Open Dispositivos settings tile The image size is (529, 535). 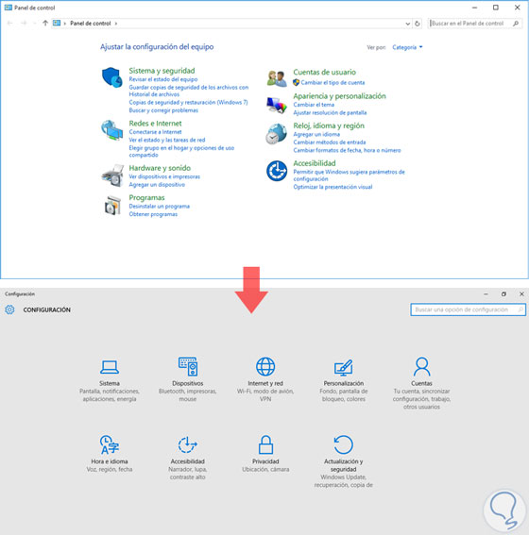(187, 379)
